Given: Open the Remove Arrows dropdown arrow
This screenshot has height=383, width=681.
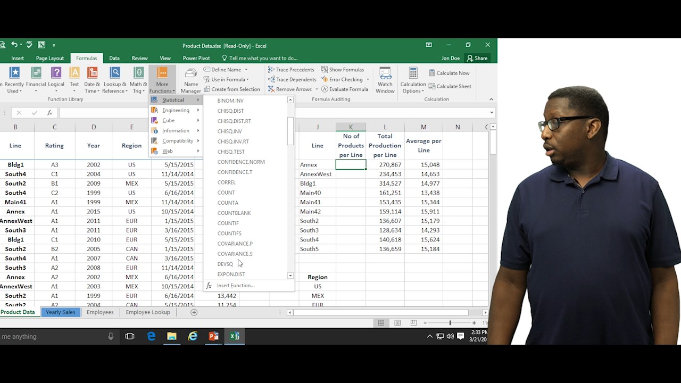Looking at the screenshot, I should (x=317, y=89).
